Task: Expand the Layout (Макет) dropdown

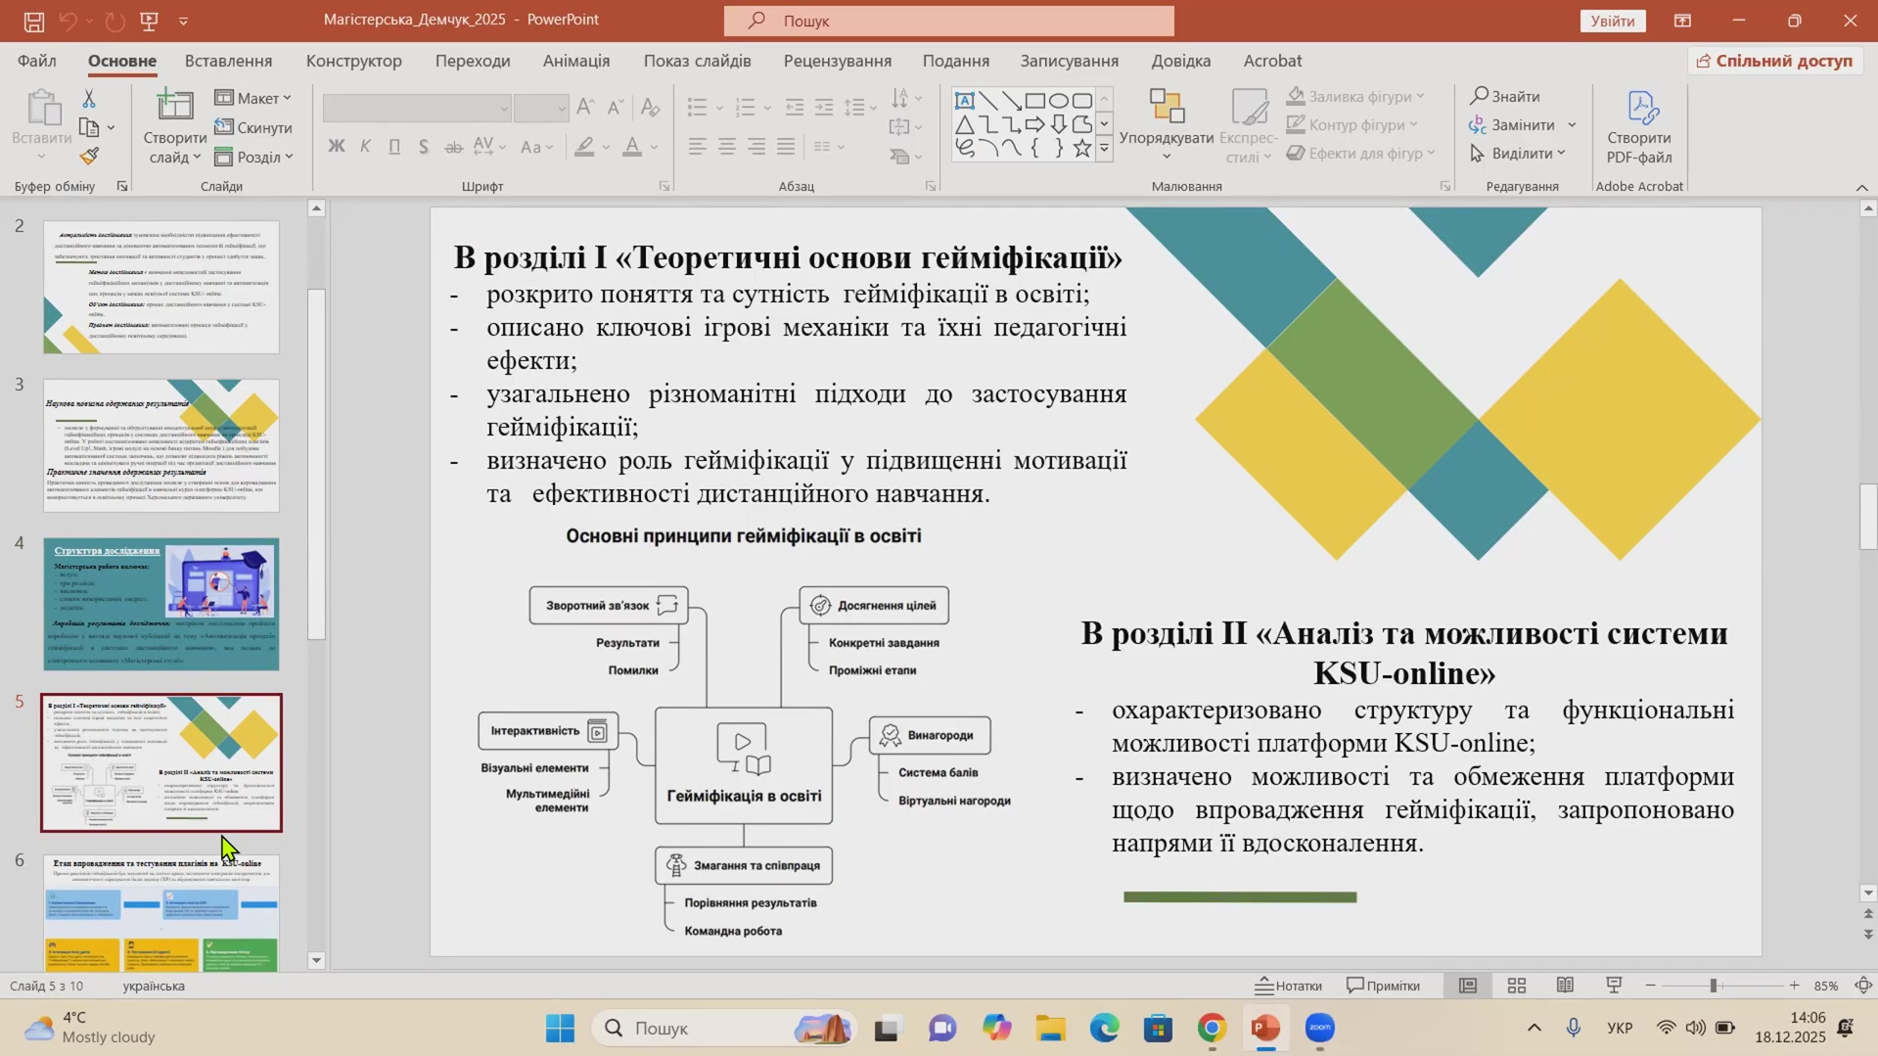Action: coord(253,98)
